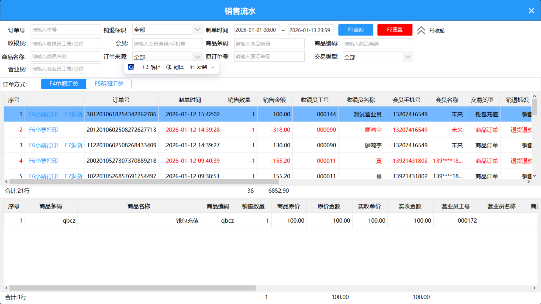Click the detail table horizontal scrollbar

click(x=132, y=288)
